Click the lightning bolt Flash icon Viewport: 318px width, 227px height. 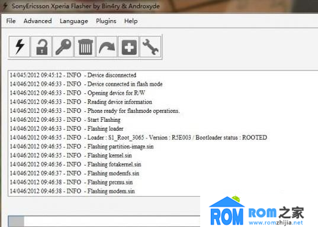tap(20, 47)
